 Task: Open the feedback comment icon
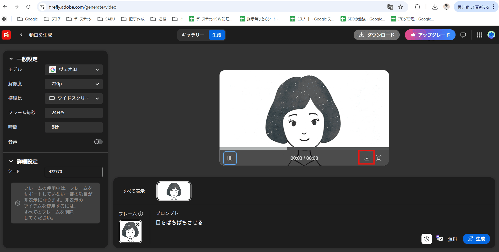[x=463, y=35]
